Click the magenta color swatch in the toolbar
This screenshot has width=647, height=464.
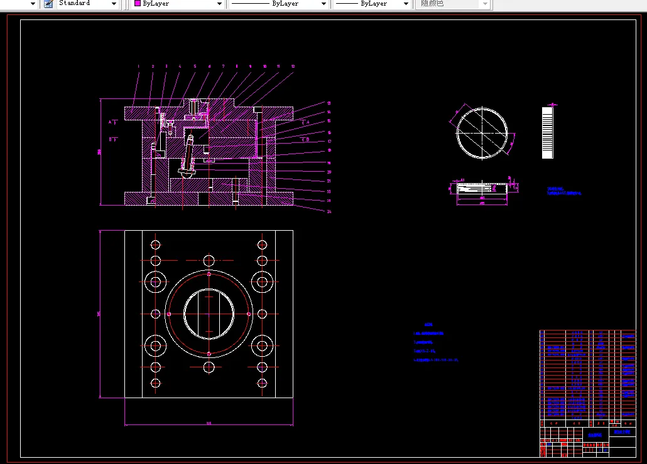pos(138,3)
